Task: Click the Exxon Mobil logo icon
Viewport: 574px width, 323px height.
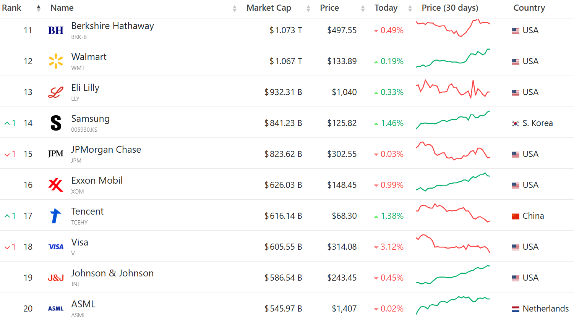Action: [x=56, y=185]
